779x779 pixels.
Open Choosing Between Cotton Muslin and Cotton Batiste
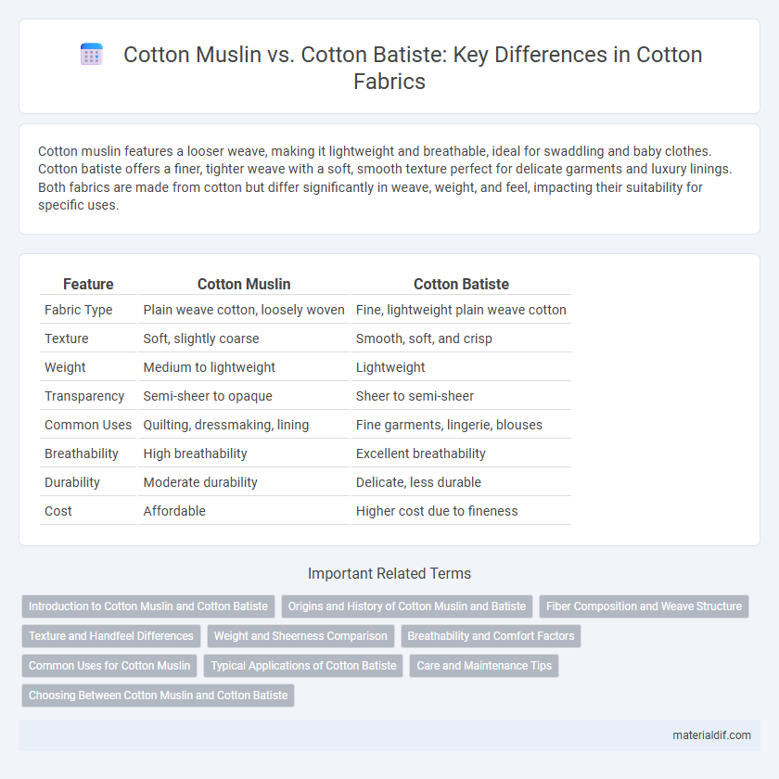click(x=158, y=696)
